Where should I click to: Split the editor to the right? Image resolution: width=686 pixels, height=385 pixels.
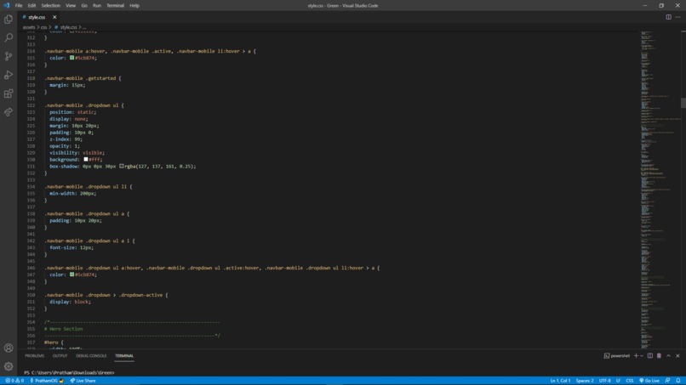point(668,17)
